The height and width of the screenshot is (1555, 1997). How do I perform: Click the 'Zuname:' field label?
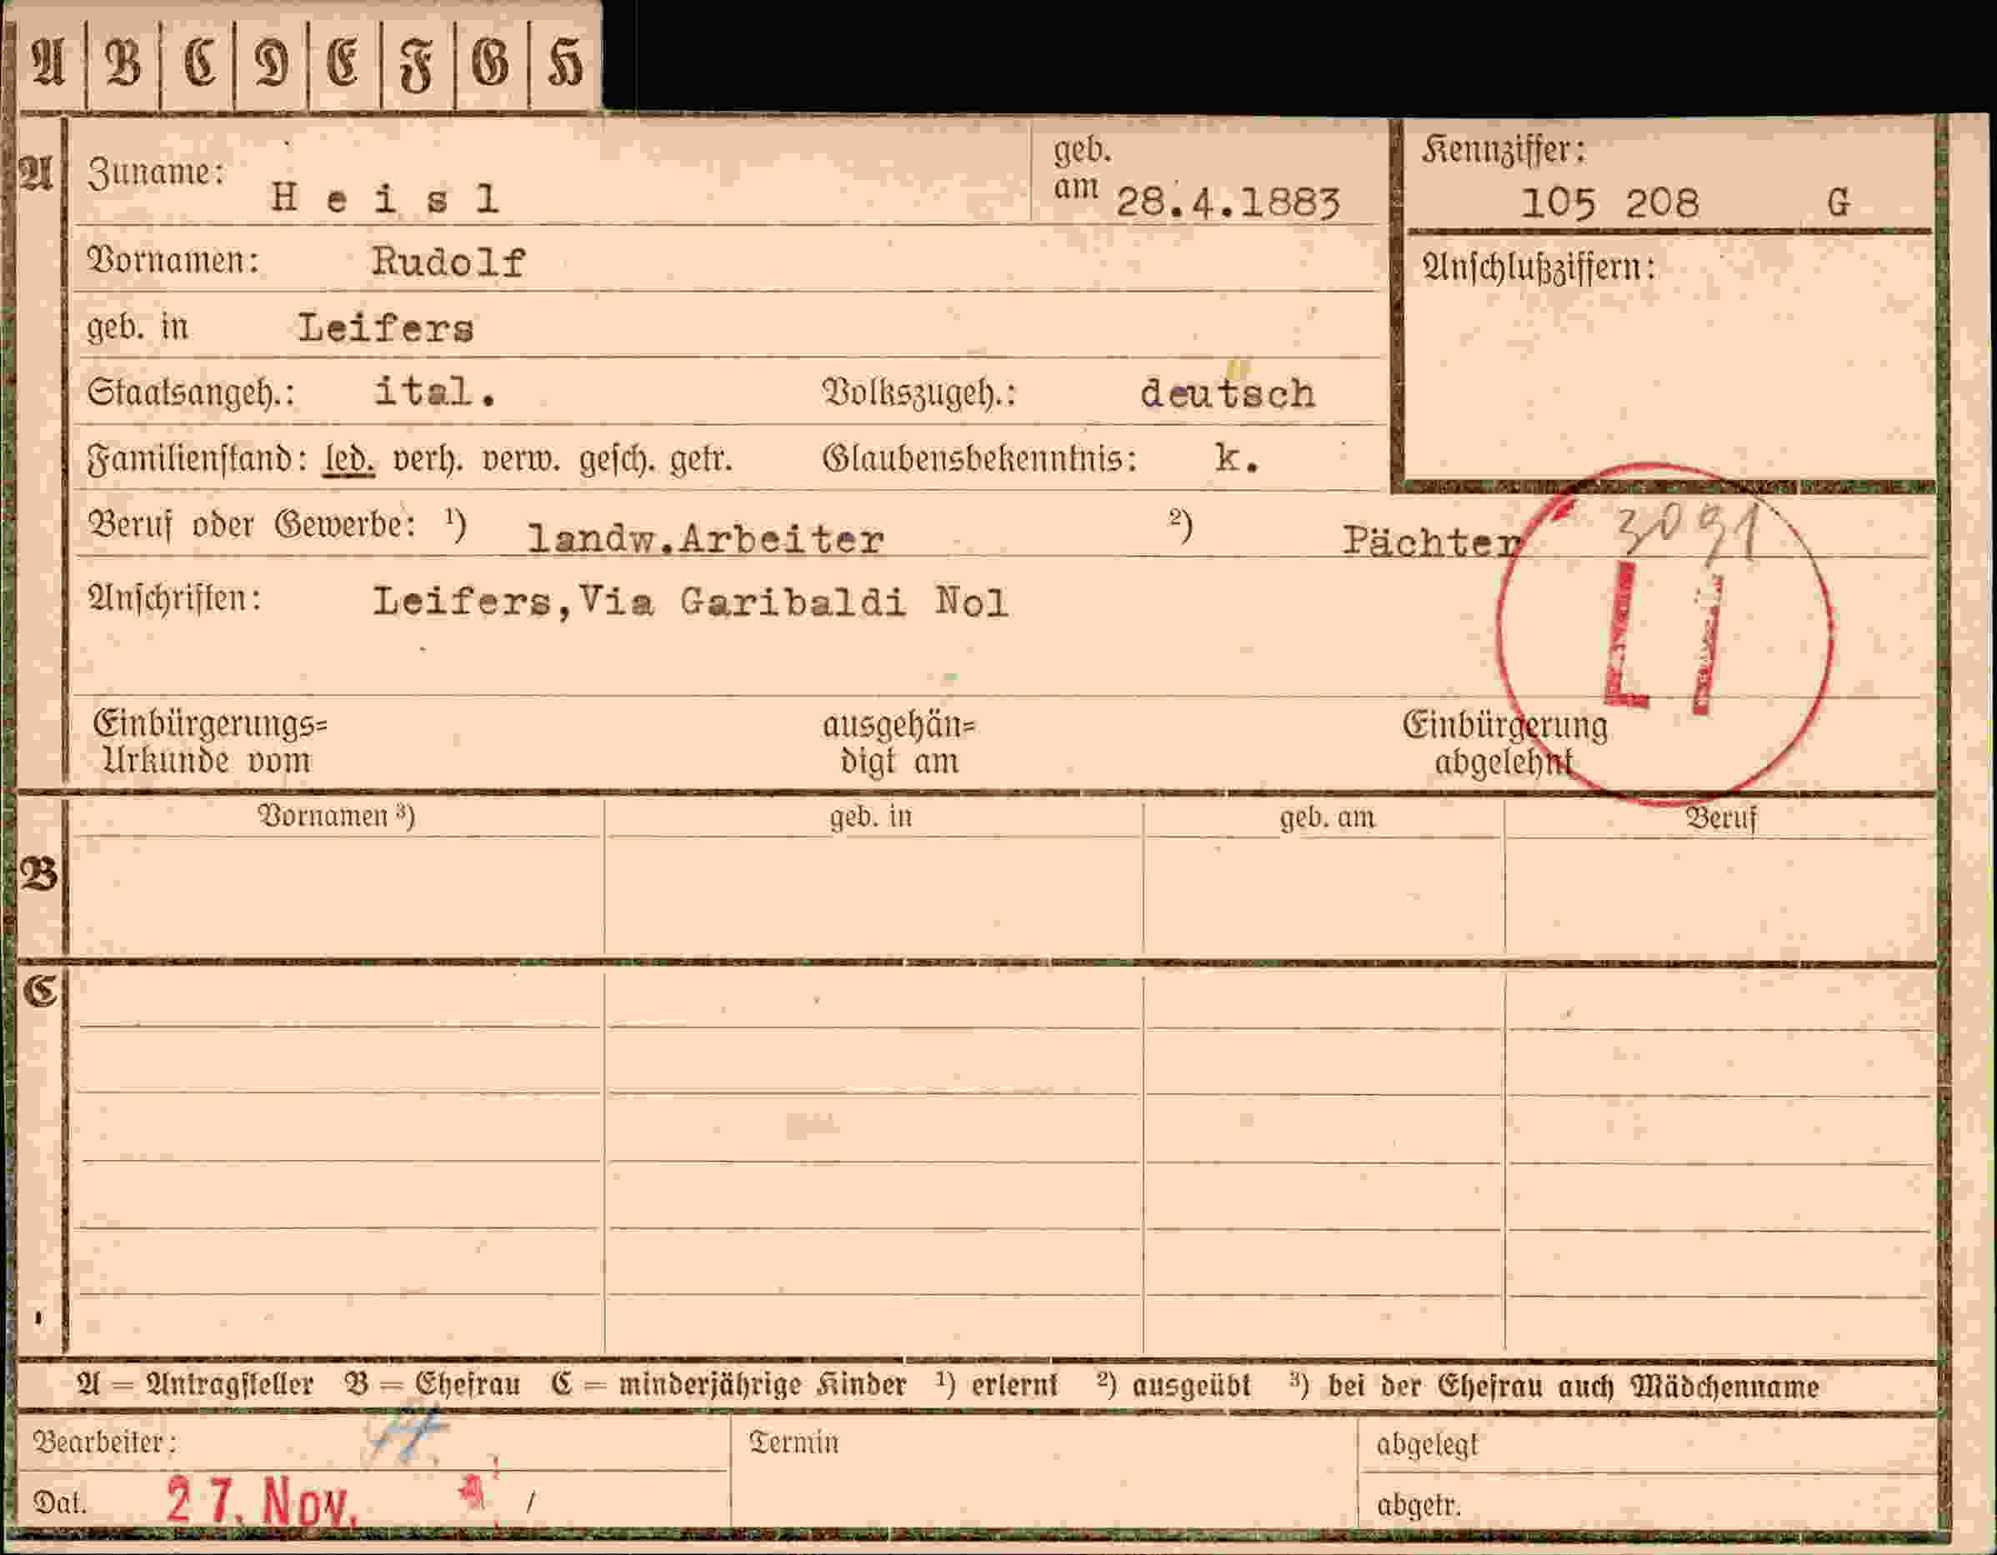click(157, 172)
